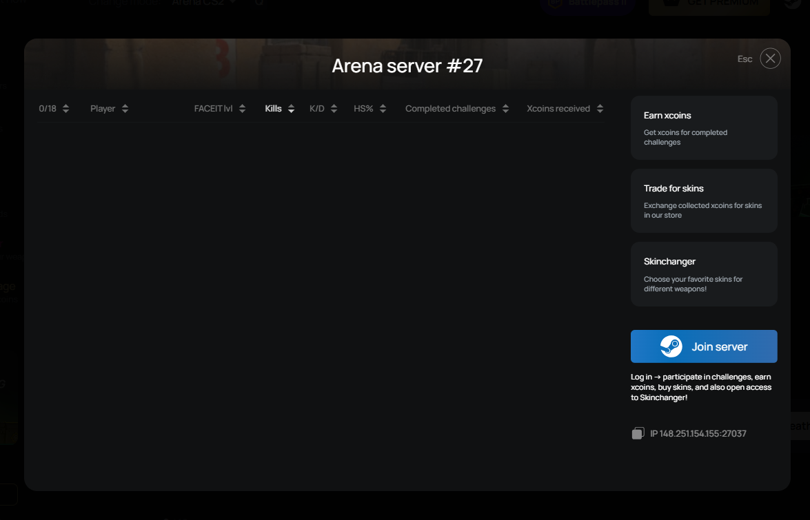Expand the Arena CS2 mode dropdown
The height and width of the screenshot is (520, 810).
click(204, 3)
